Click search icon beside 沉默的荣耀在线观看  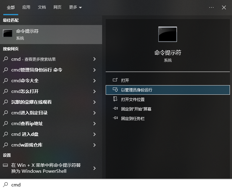click(5, 102)
